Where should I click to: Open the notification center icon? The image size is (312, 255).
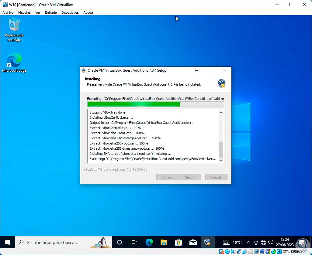[x=302, y=242]
